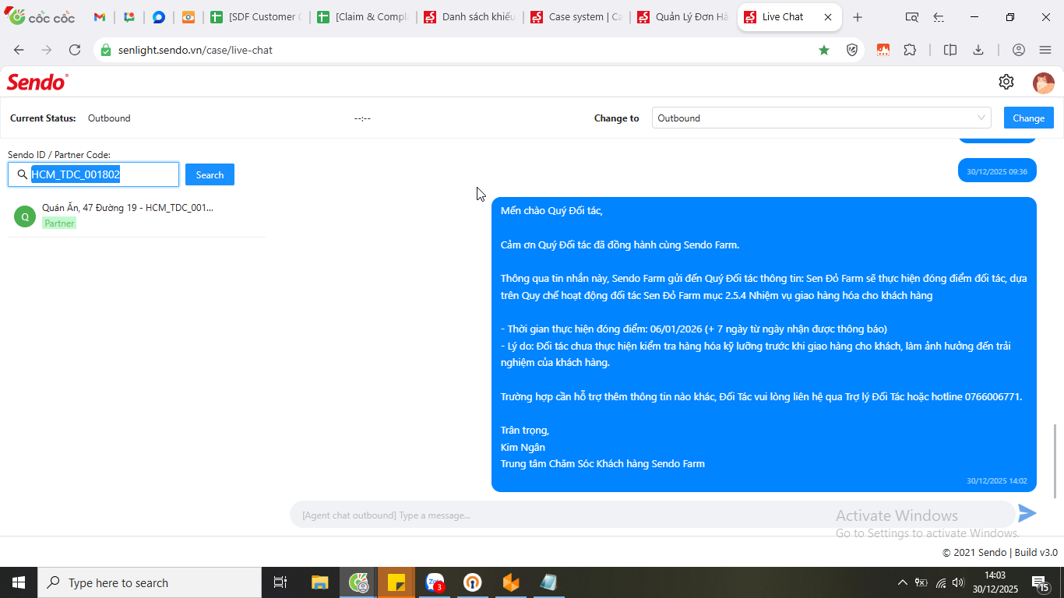Click the chat conversation vertical scrollbar
This screenshot has width=1064, height=598.
(1056, 459)
